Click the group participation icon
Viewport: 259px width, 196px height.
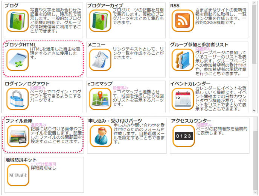pos(183,60)
